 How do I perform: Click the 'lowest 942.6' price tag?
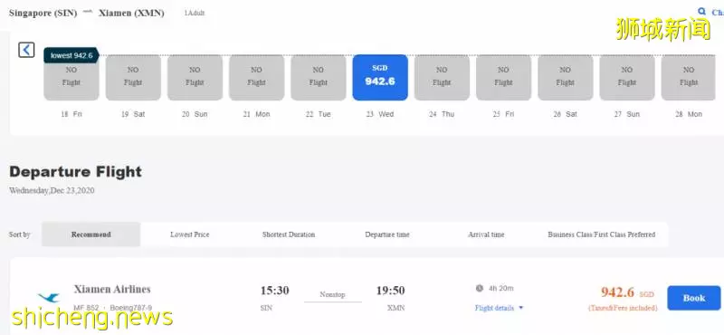pyautogui.click(x=71, y=55)
